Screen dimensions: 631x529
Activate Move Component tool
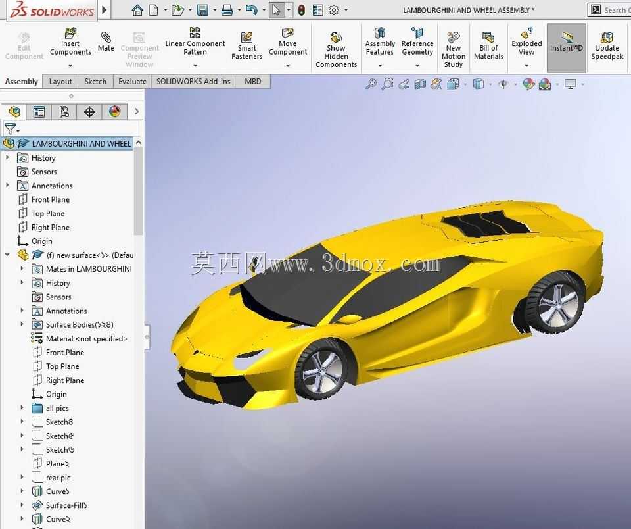pos(288,42)
